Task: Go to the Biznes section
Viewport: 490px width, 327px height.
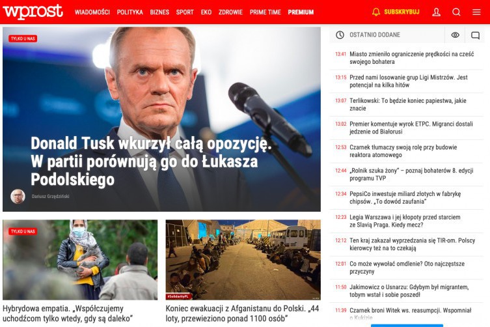Action: [159, 12]
